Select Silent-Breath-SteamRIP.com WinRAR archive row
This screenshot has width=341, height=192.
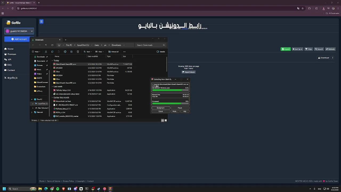coord(92,64)
